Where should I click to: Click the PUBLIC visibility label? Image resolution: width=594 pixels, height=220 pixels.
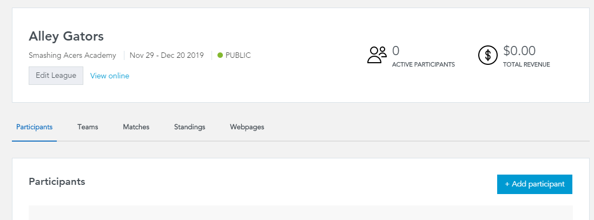coord(238,55)
